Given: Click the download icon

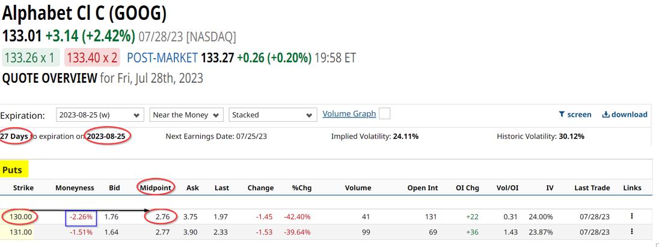Looking at the screenshot, I should click(606, 115).
